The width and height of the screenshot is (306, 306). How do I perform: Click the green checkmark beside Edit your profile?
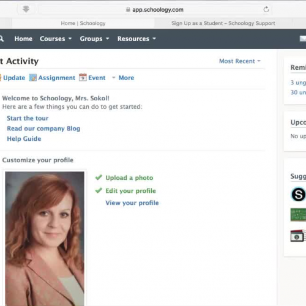tap(99, 190)
